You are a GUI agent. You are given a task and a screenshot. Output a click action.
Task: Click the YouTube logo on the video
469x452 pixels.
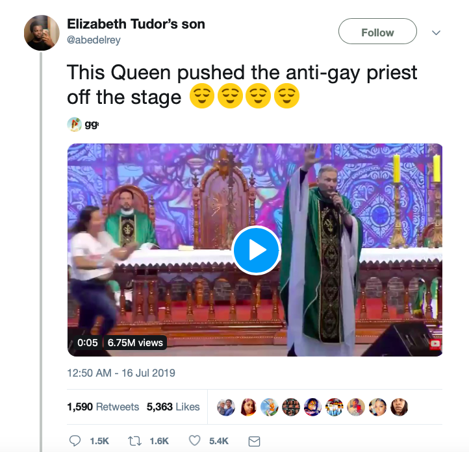pyautogui.click(x=435, y=344)
